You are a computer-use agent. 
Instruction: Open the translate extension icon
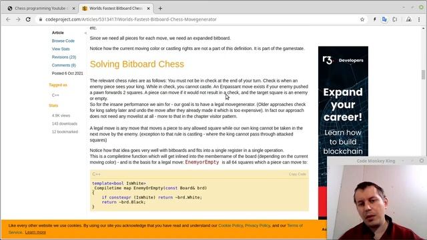(384, 19)
